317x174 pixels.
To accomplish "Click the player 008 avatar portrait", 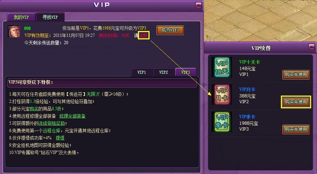I will (14, 31).
